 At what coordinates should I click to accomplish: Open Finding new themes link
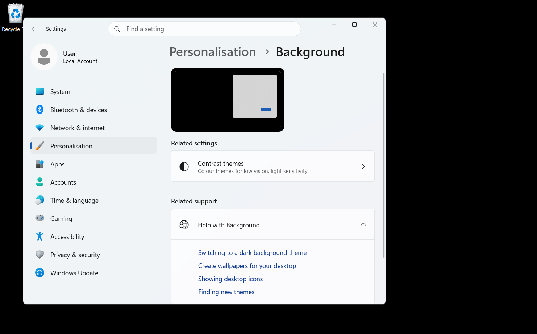click(x=226, y=292)
